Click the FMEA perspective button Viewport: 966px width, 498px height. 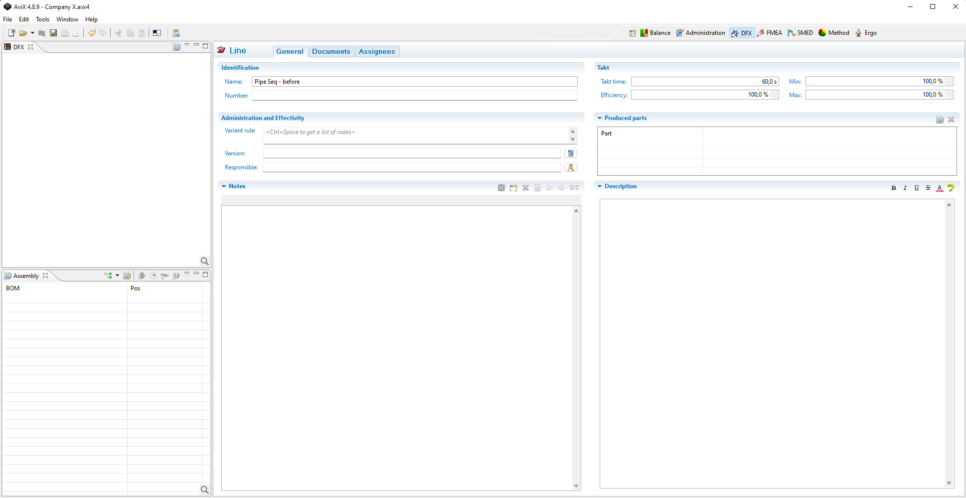770,33
